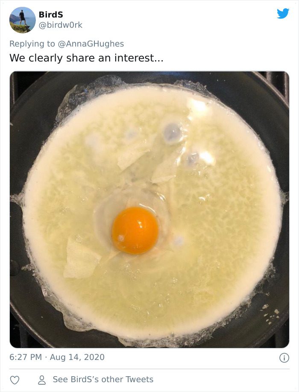Viewport: 299px width, 392px height.
Task: Click the "Replying to" label
Action: pyautogui.click(x=32, y=44)
